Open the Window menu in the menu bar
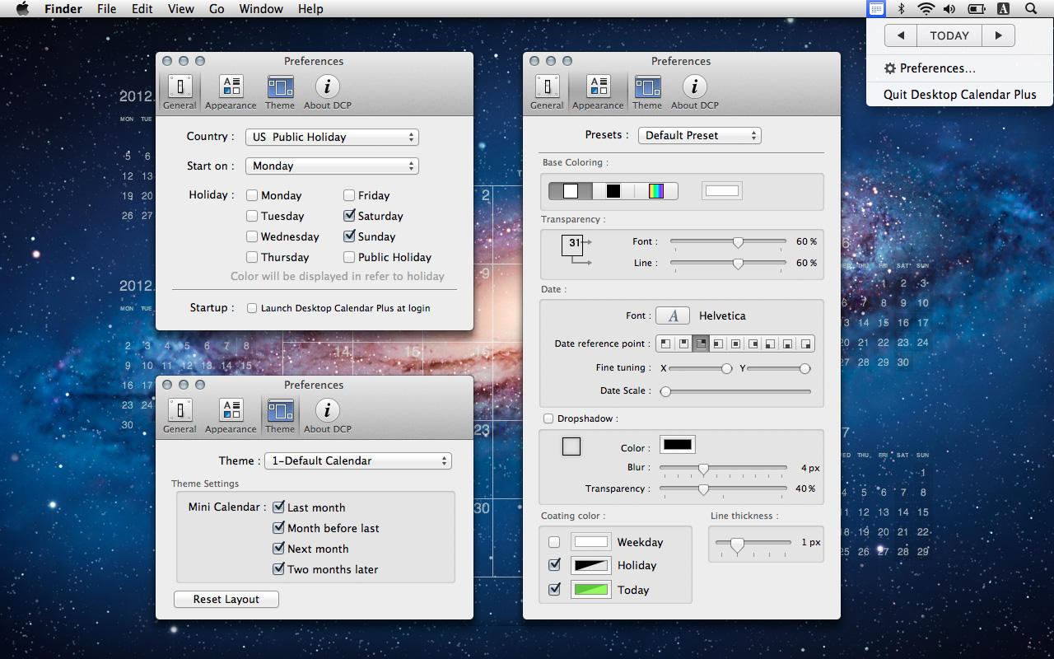 click(x=261, y=9)
